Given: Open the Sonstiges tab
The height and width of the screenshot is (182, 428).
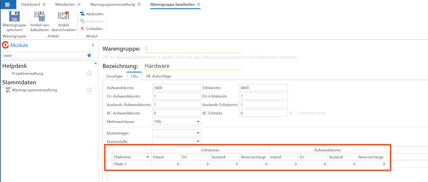Looking at the screenshot, I should tap(115, 76).
